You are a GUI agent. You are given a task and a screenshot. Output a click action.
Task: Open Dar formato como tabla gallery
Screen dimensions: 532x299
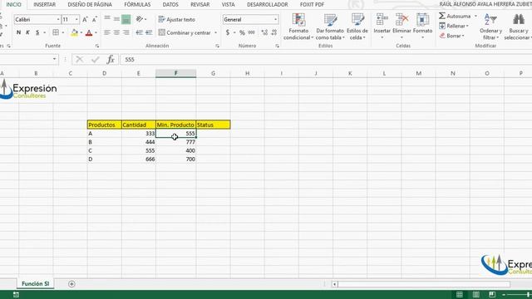330,27
